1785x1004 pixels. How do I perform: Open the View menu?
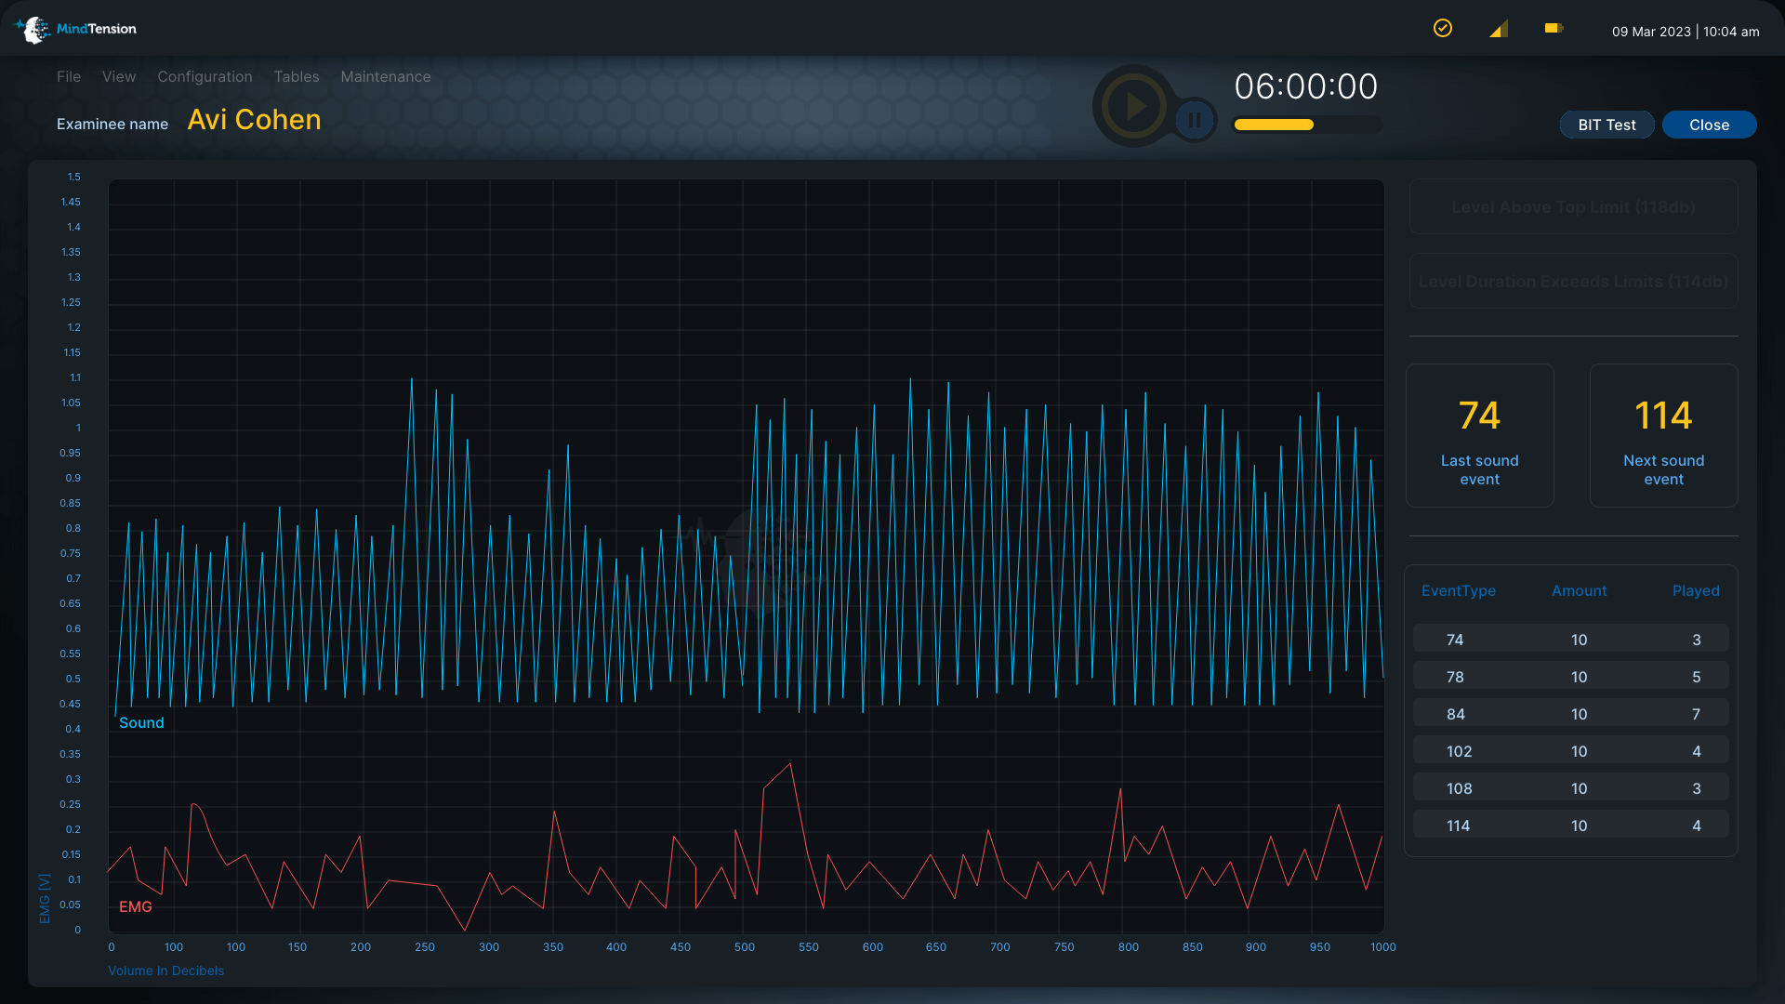[119, 76]
